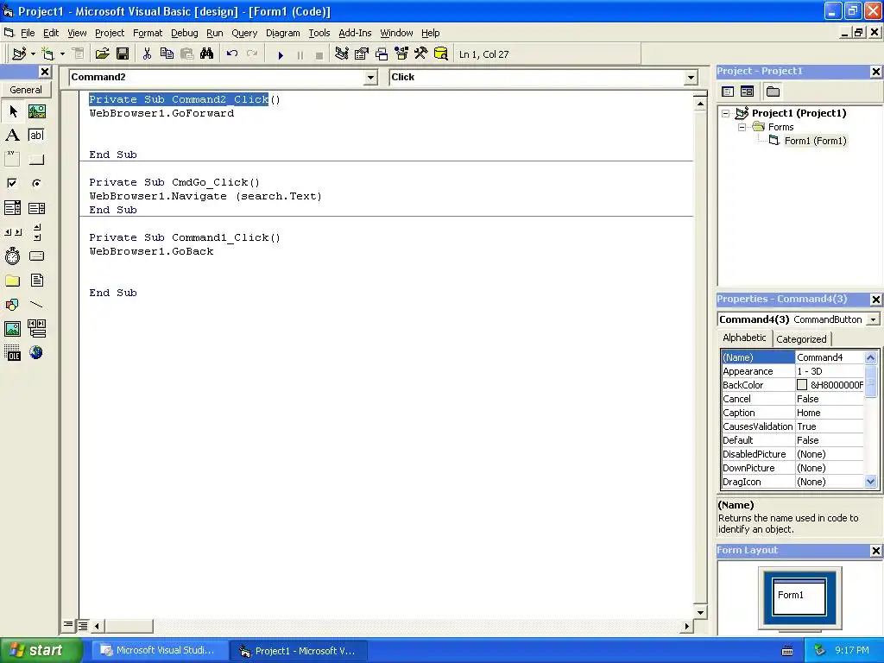Select the OptionButton control tool
884x663 pixels.
[36, 183]
